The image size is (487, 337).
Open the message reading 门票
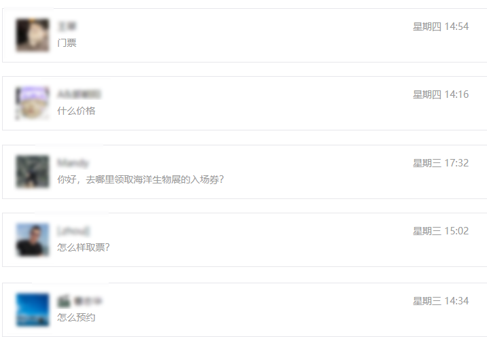(x=67, y=43)
